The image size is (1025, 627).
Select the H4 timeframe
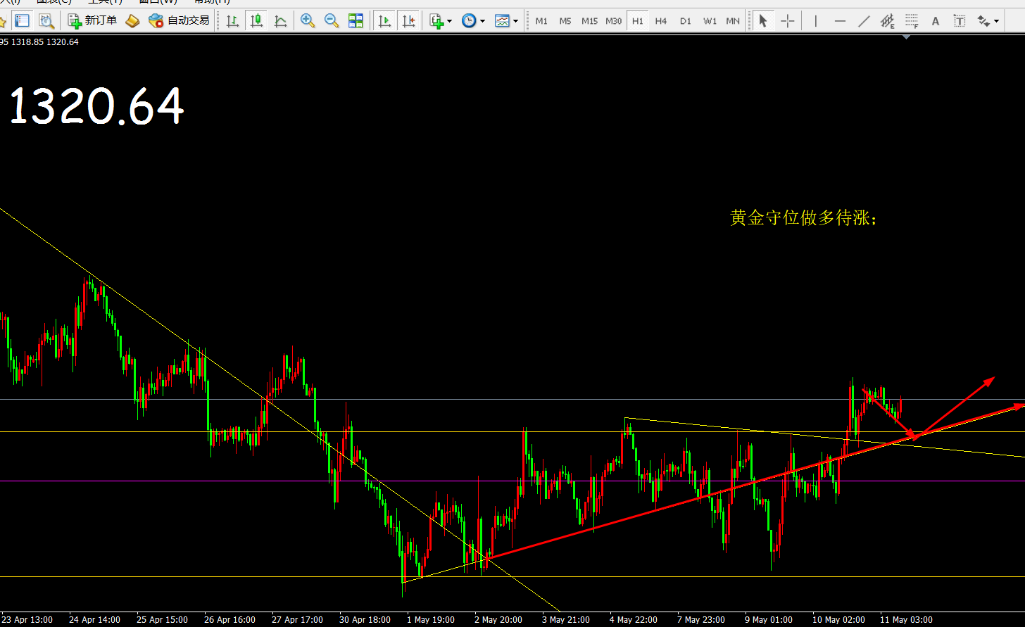[661, 21]
